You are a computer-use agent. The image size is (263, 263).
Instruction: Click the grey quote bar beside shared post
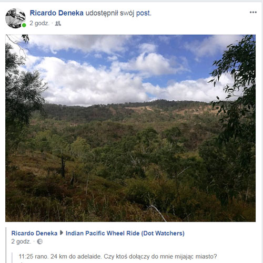[x=6, y=245]
